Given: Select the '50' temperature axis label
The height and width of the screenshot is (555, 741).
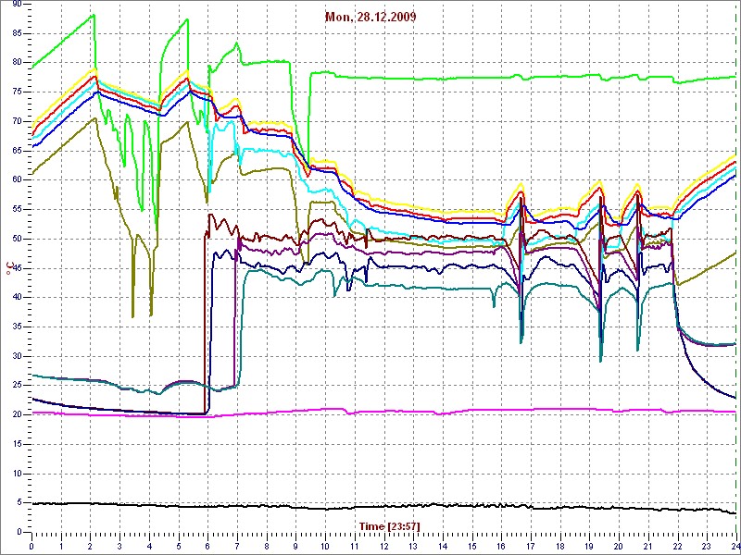Looking at the screenshot, I should 17,240.
